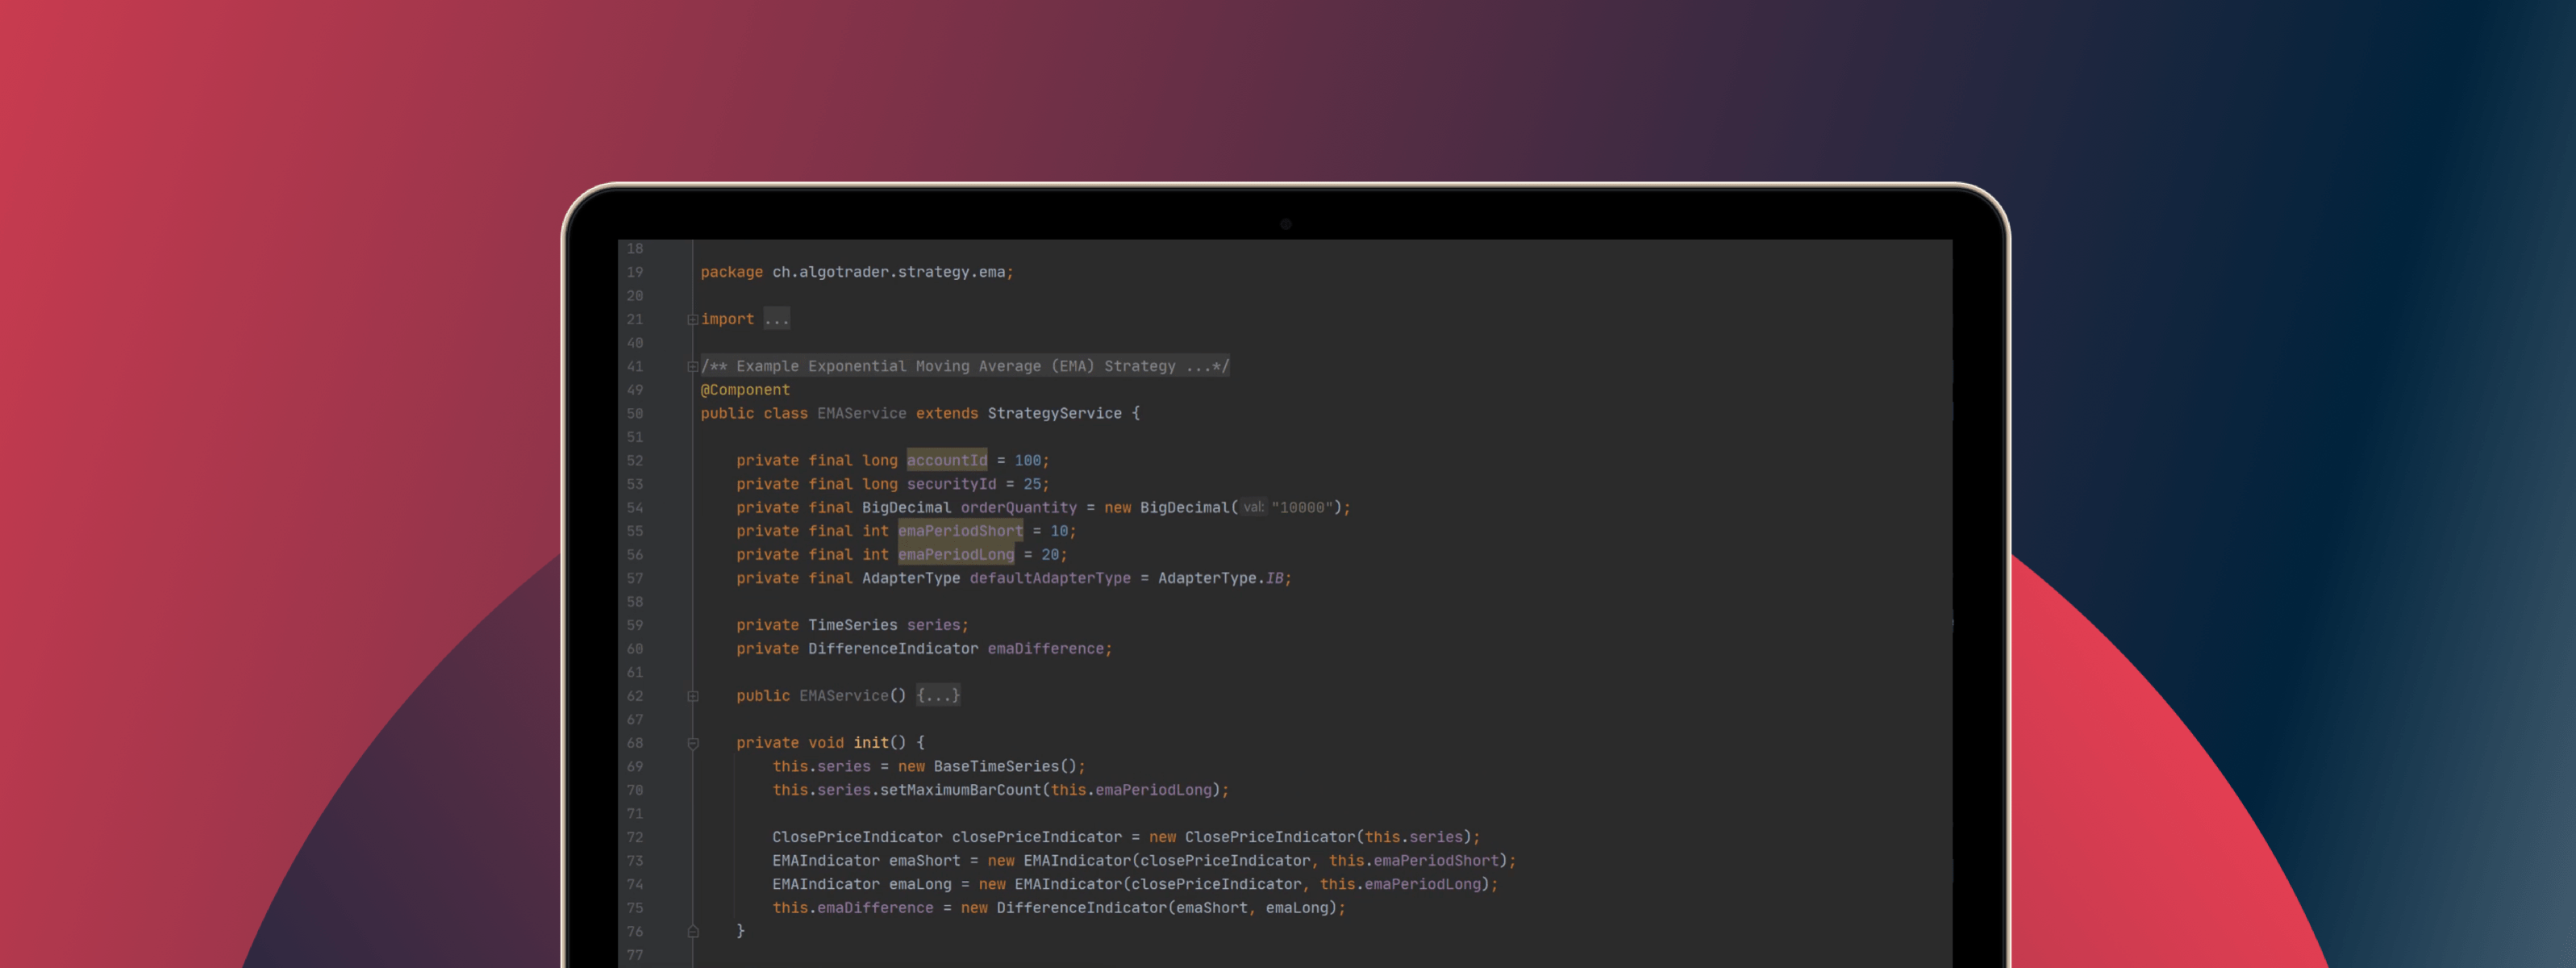Expand the folded import block
2576x968 pixels.
tap(692, 320)
